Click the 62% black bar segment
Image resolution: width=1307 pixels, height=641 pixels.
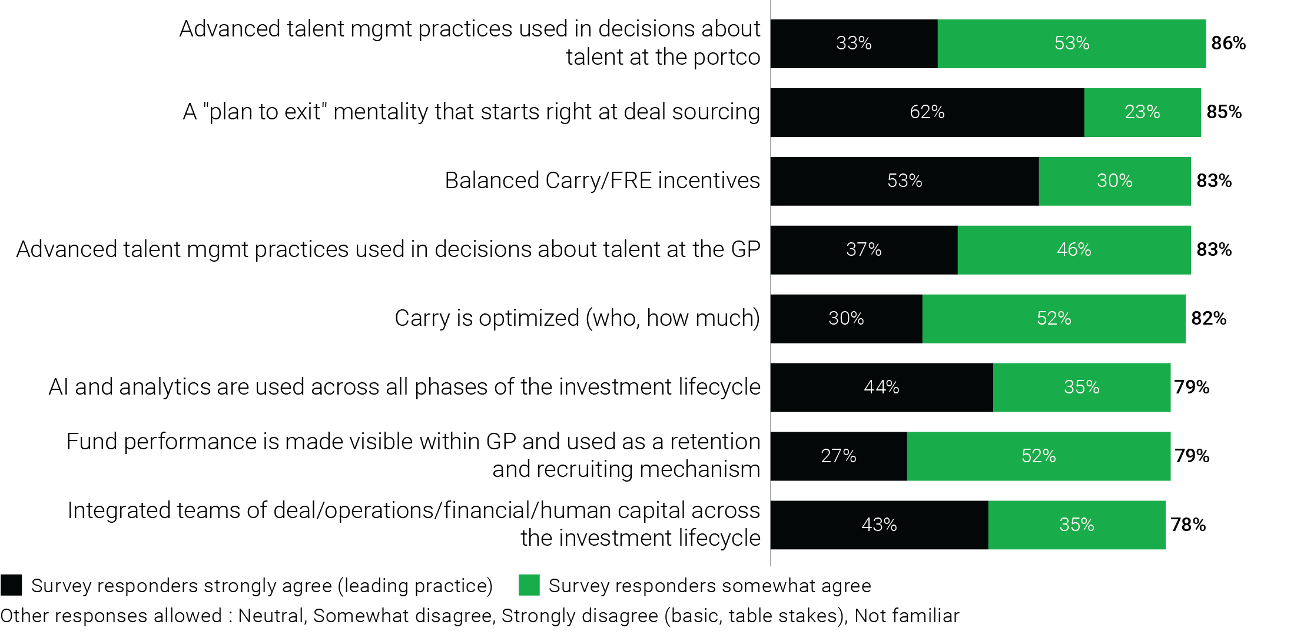pyautogui.click(x=927, y=112)
